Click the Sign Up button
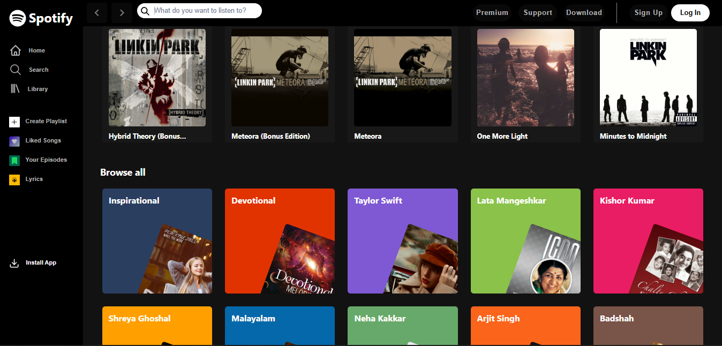The width and height of the screenshot is (722, 346). coord(648,12)
